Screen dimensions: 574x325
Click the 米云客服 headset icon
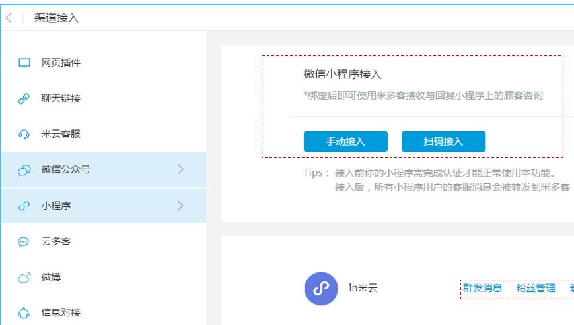pyautogui.click(x=24, y=134)
